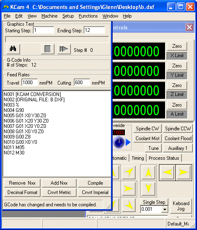Toggle Auxillary 1 output
Screen dimensions: 197x230
click(178, 148)
